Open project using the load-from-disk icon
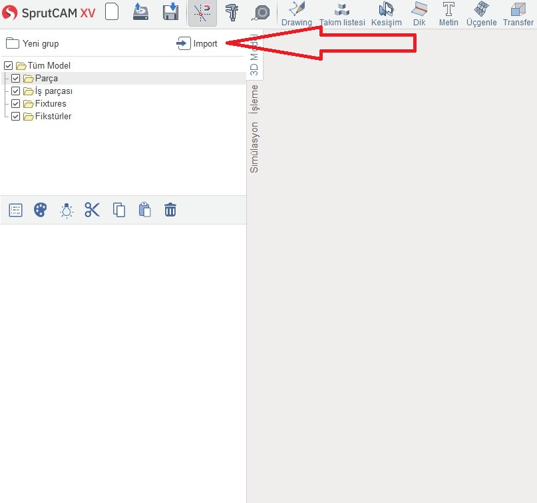 point(140,13)
